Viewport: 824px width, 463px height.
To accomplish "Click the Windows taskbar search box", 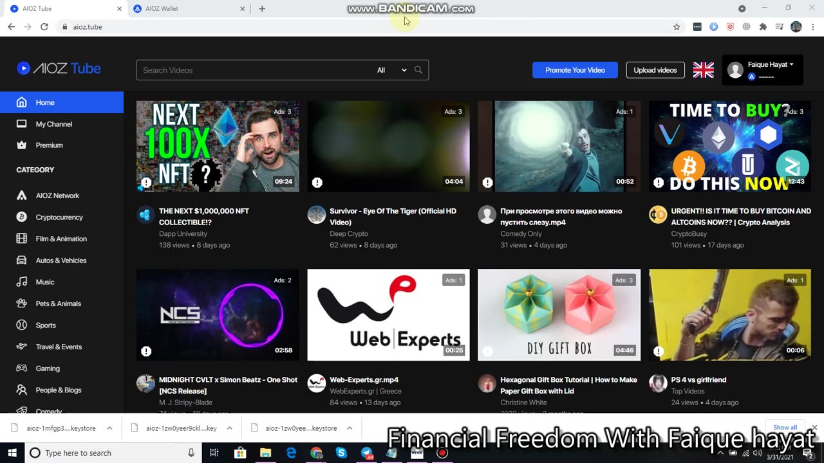I will pos(113,453).
